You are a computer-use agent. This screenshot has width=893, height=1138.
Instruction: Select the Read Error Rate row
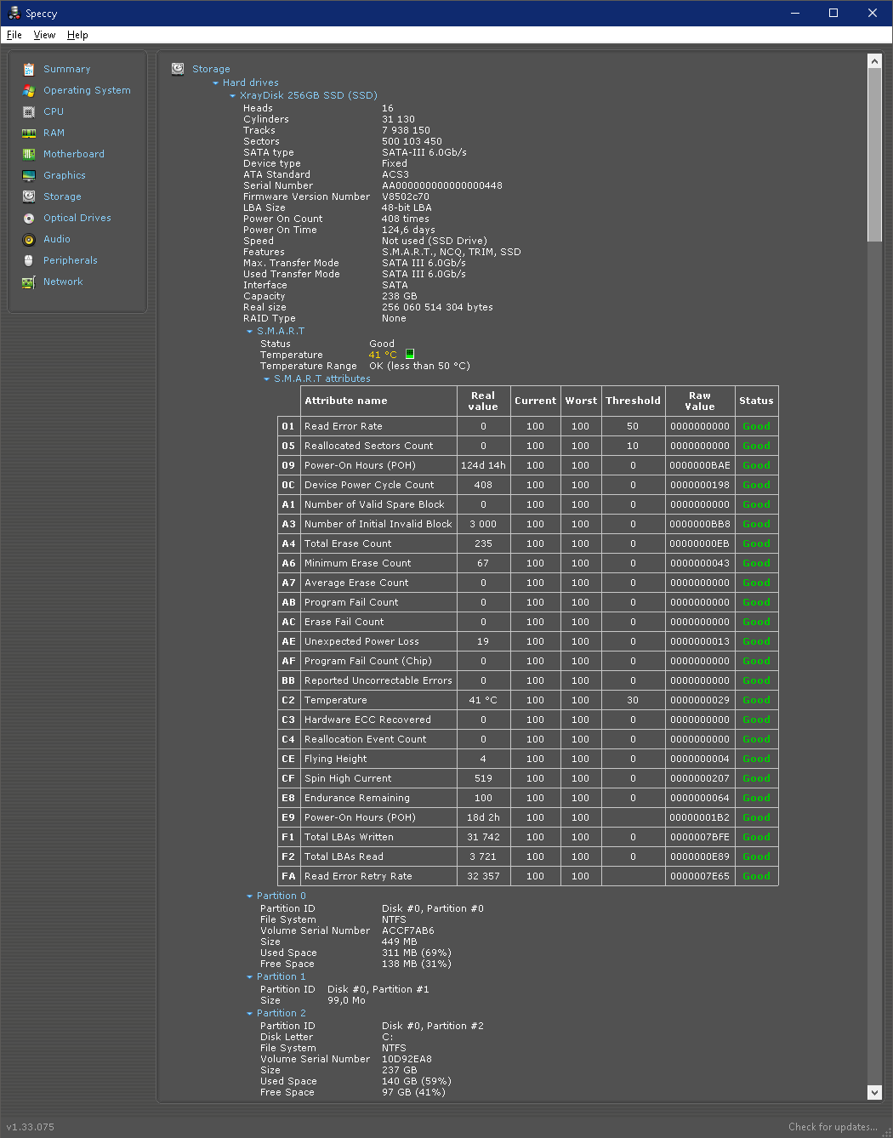tap(528, 426)
